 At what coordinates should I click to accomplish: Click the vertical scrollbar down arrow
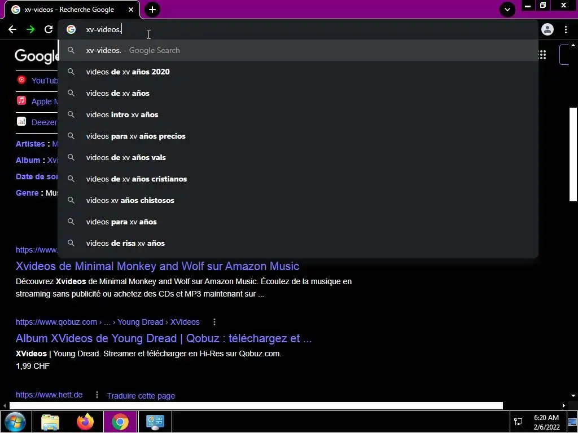573,395
